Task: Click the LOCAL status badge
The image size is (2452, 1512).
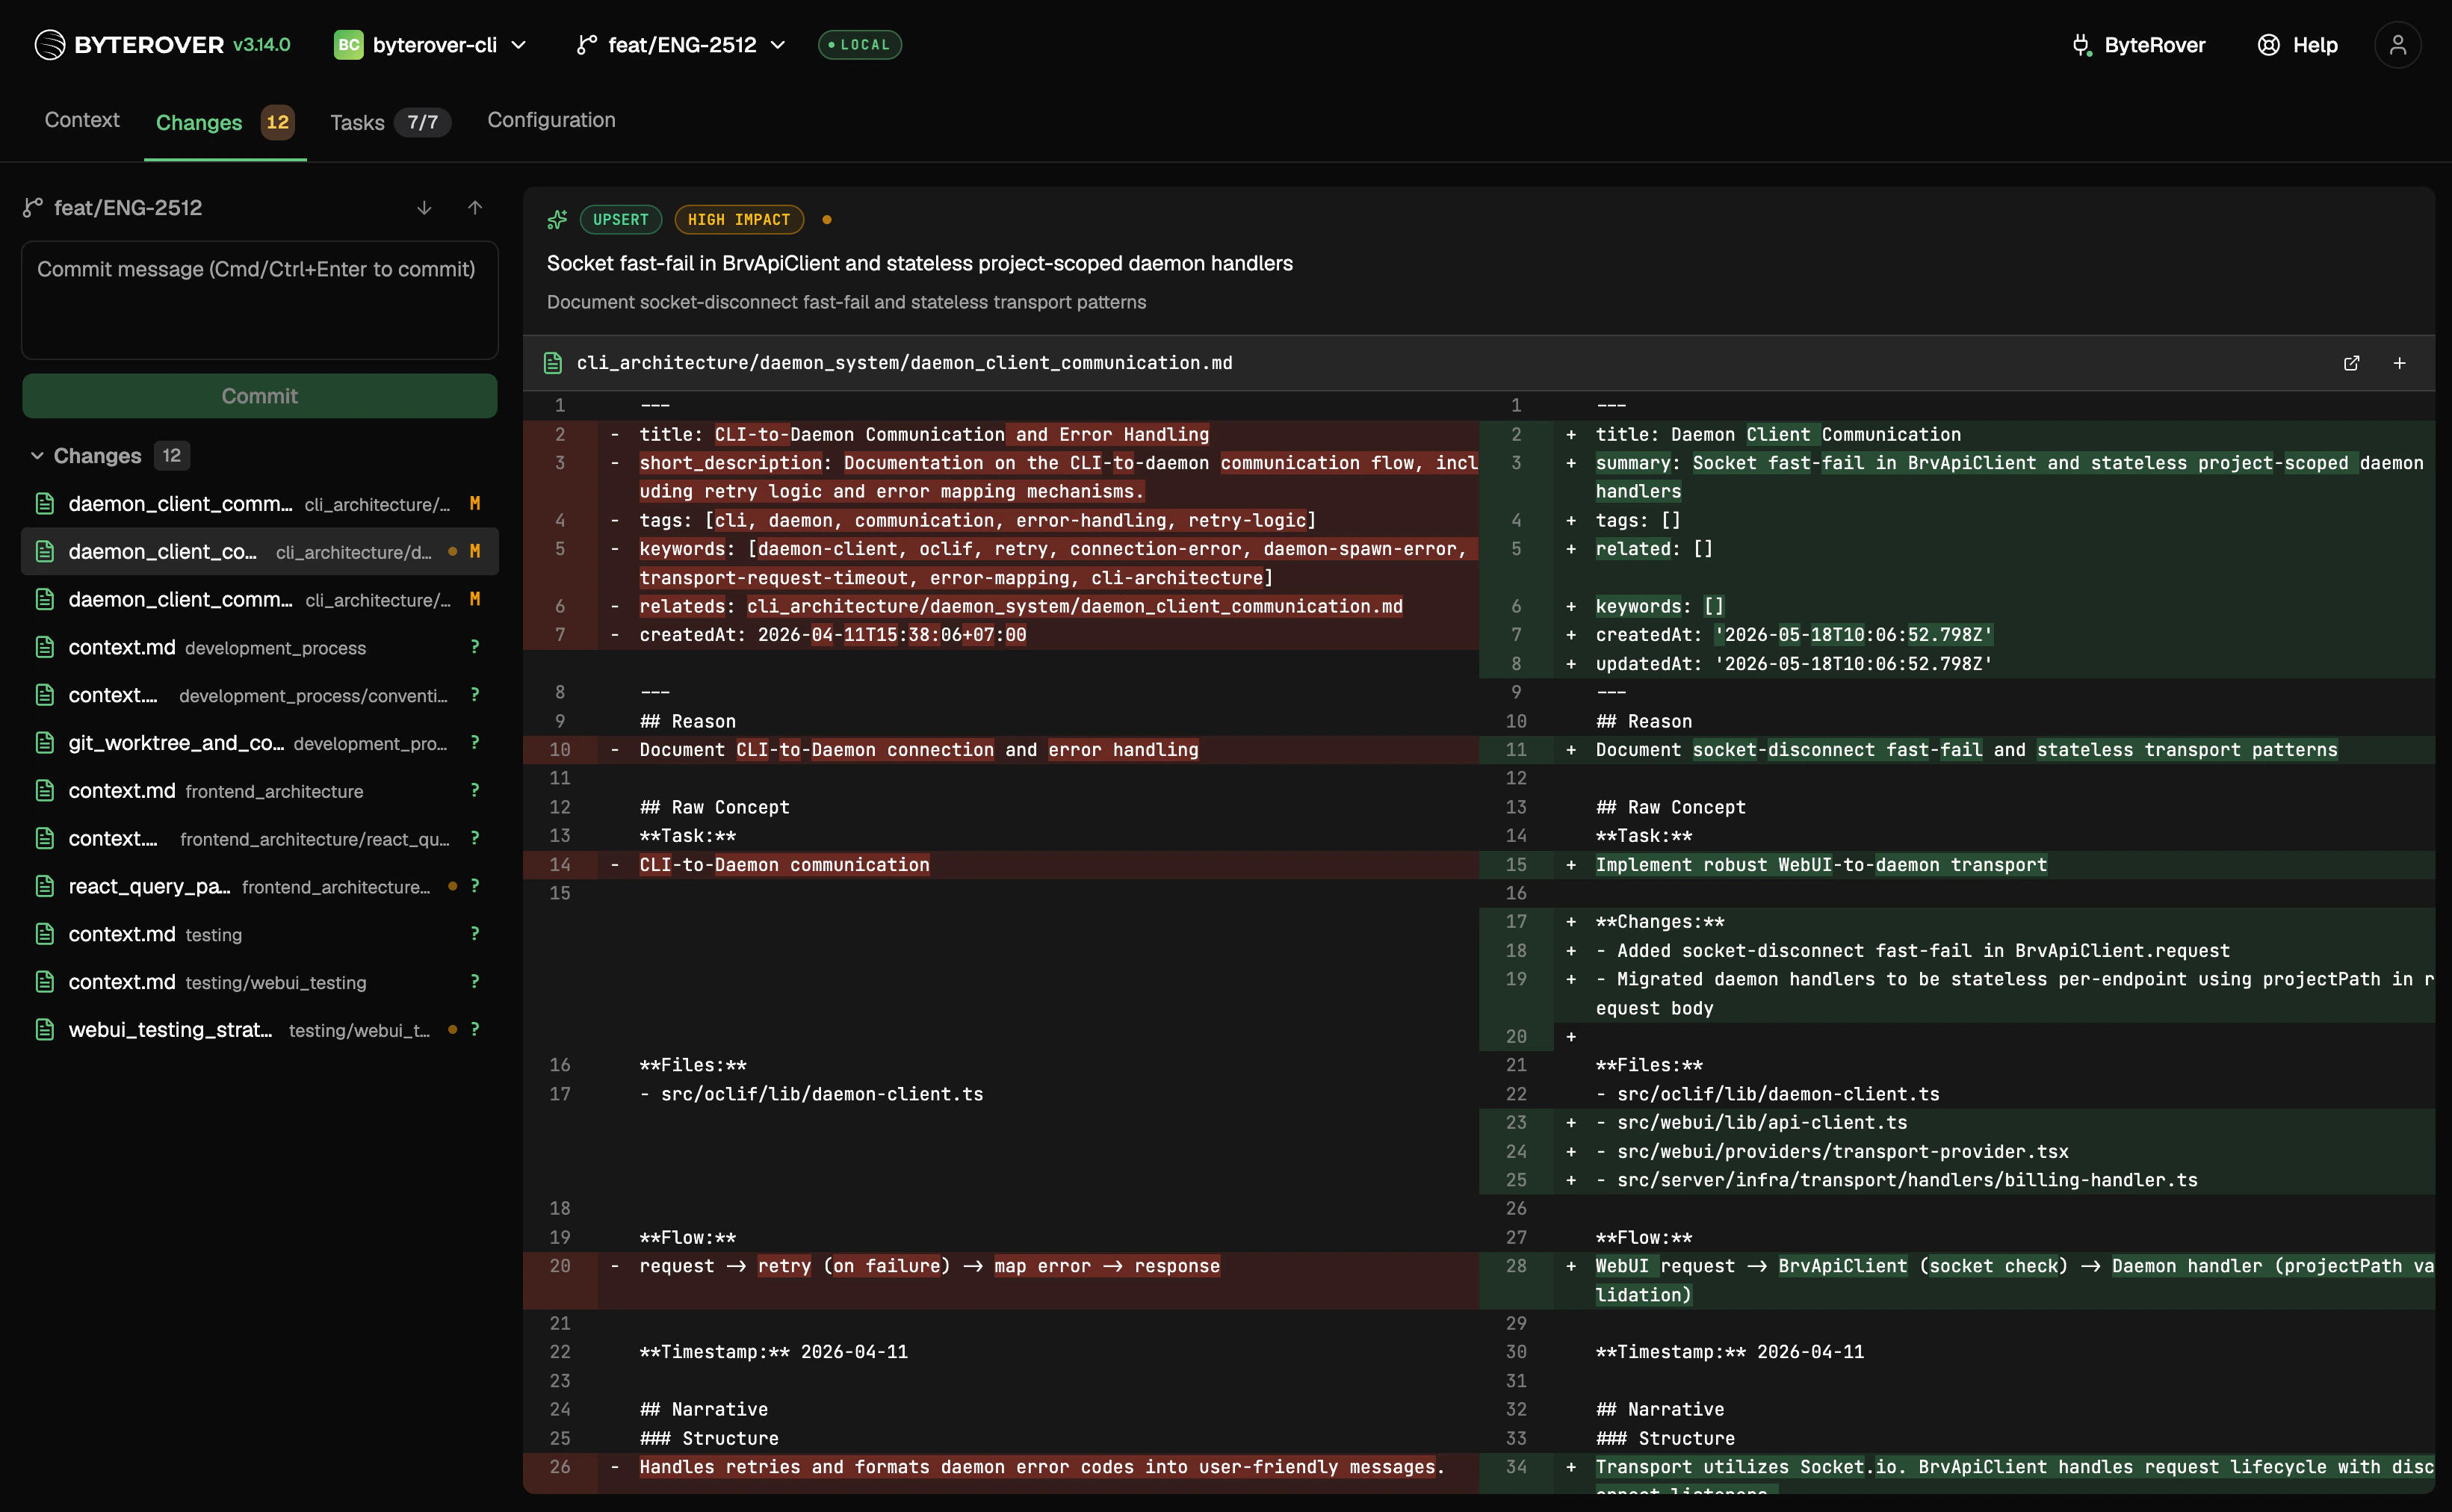Action: (x=859, y=45)
